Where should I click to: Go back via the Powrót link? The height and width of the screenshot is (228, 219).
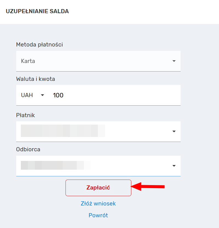coord(98,215)
